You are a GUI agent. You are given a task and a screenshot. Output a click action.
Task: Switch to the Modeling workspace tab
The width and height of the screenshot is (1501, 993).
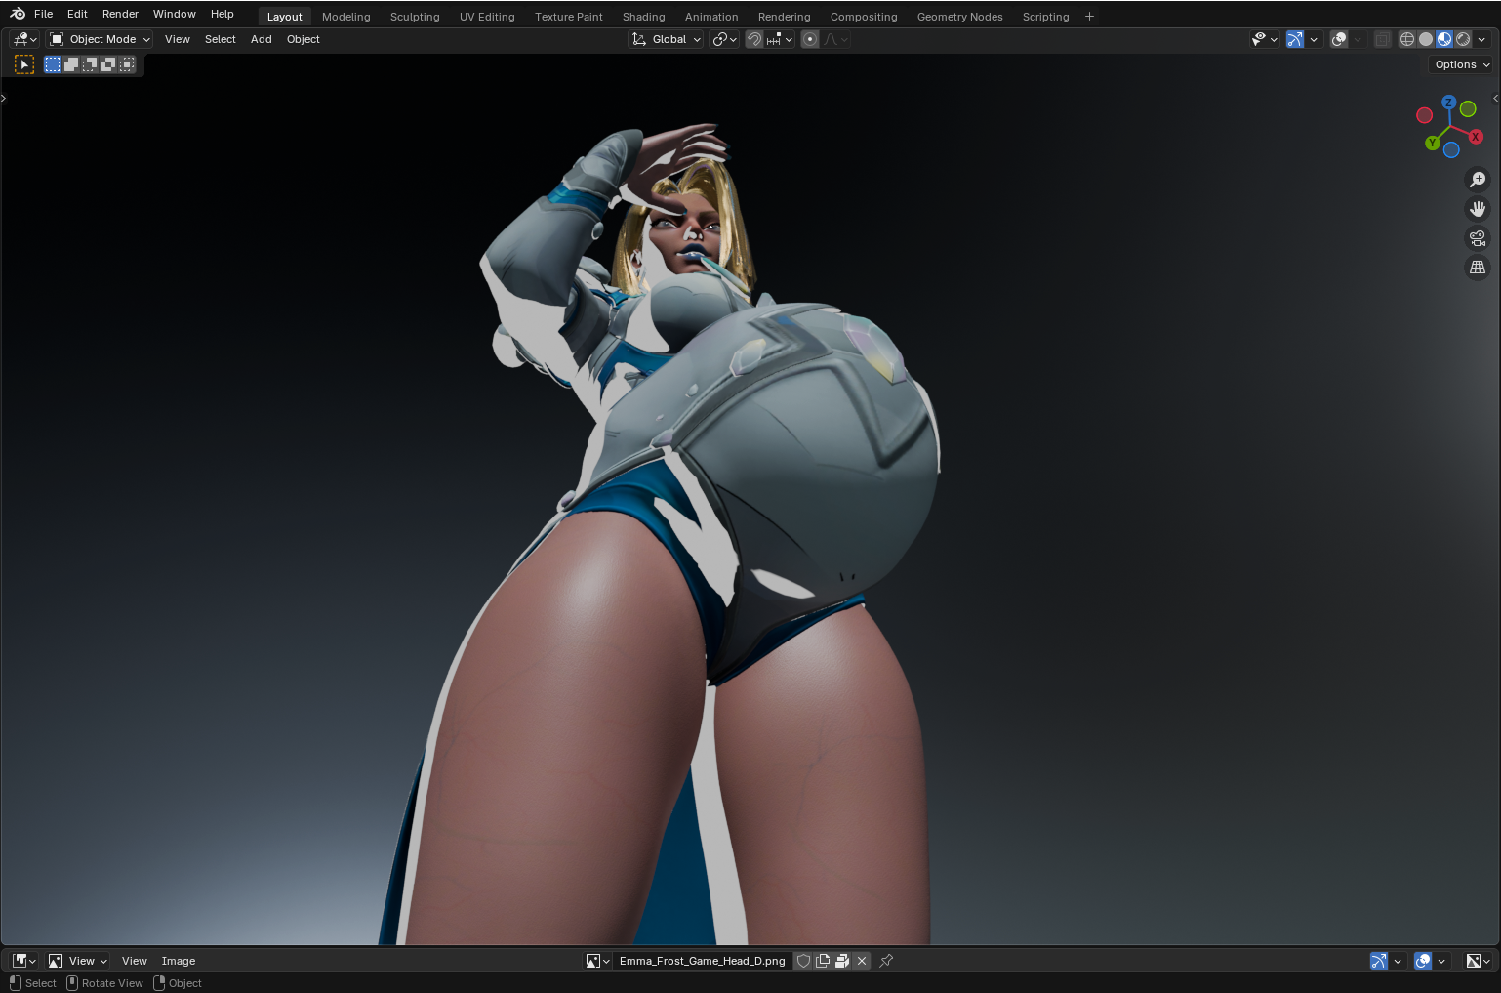[x=346, y=17]
